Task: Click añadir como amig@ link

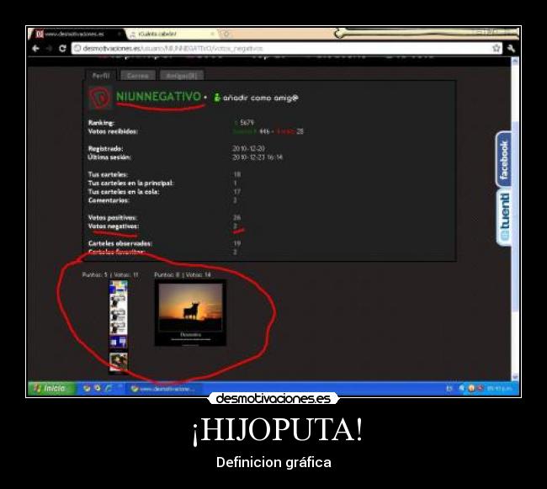Action: (x=261, y=98)
